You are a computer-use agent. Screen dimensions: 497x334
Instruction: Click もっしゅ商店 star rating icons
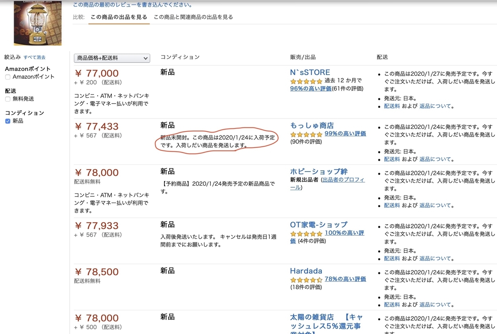(306, 134)
